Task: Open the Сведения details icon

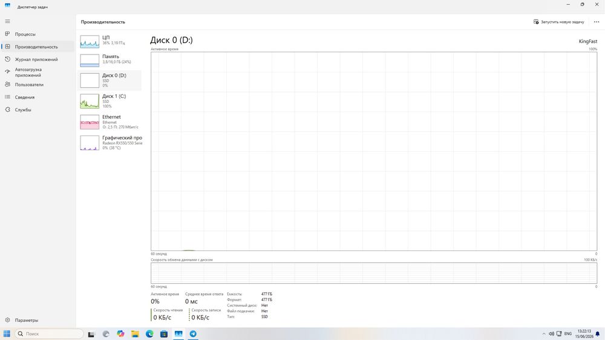Action: (7, 97)
